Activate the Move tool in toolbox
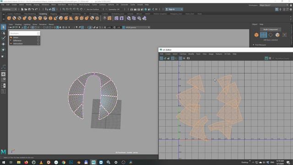Image resolution: width=293 pixels, height=165 pixels. 3,44
